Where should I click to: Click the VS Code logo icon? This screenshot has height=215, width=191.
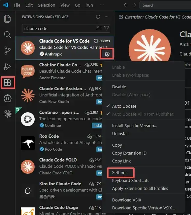(x=6, y=5)
